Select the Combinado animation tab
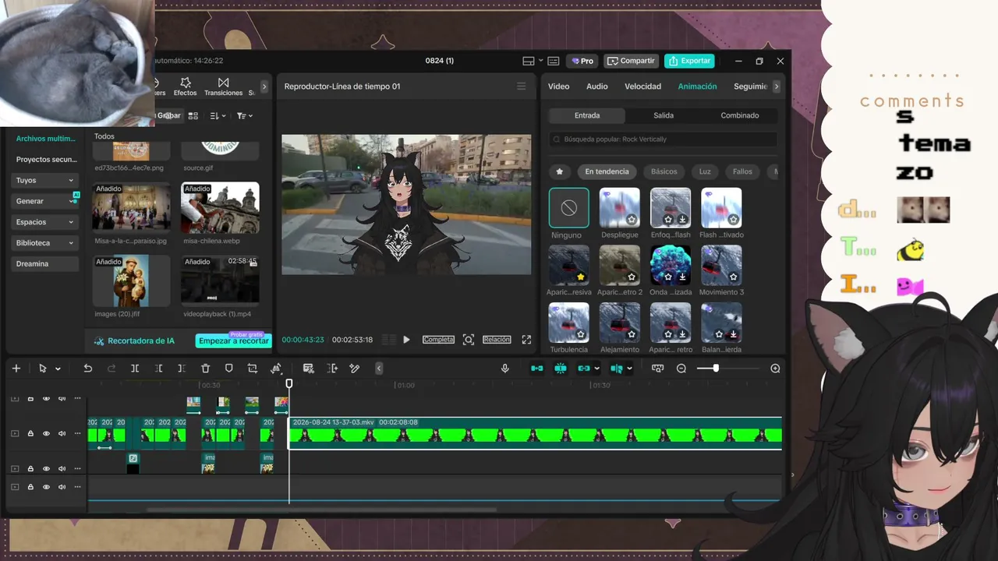The width and height of the screenshot is (998, 561). click(x=740, y=115)
